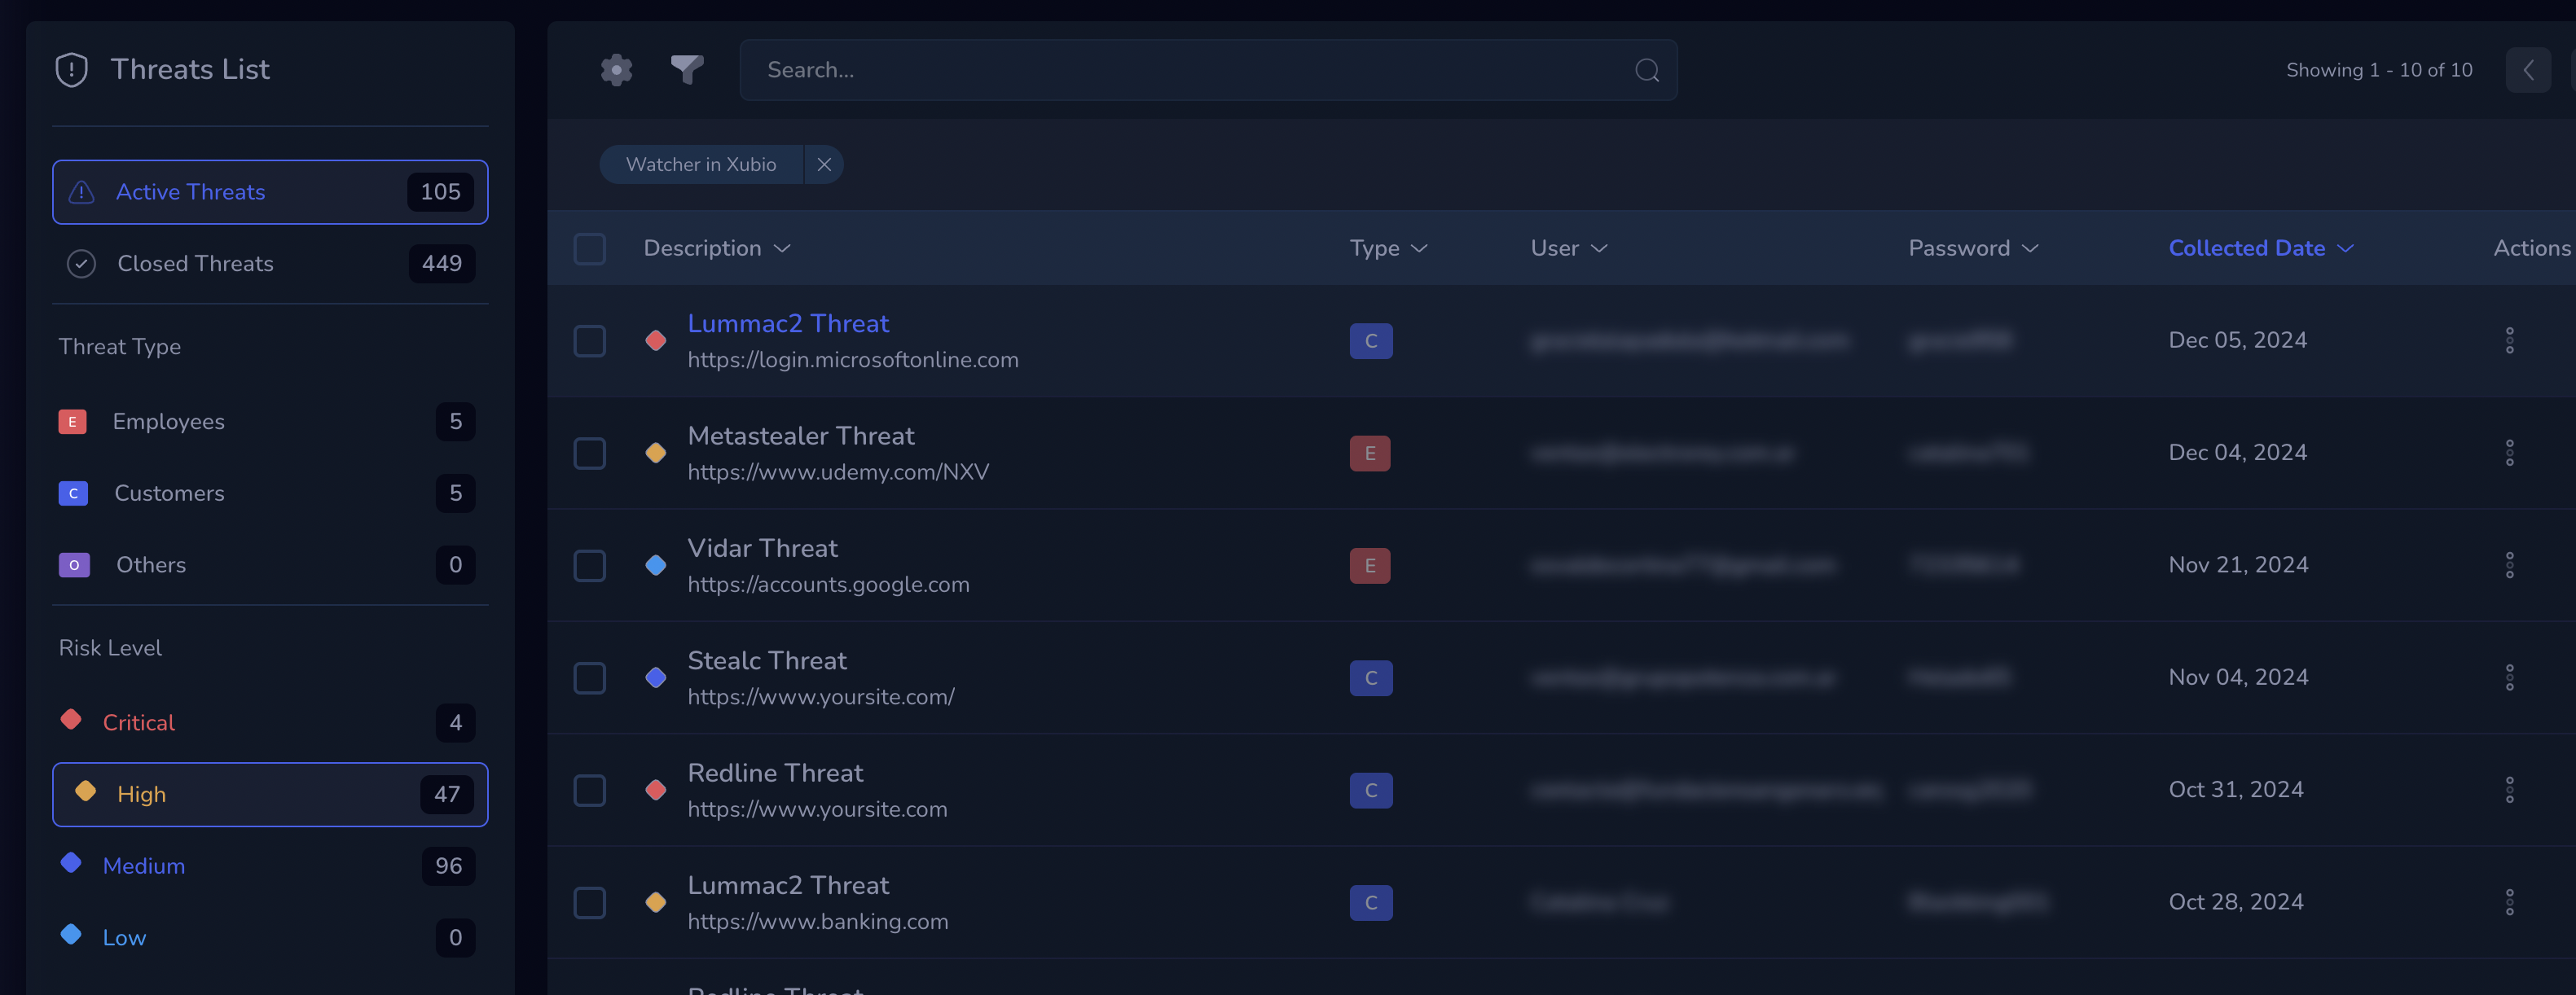Click Customers blue C icon in sidebar
The height and width of the screenshot is (995, 2576).
73,493
